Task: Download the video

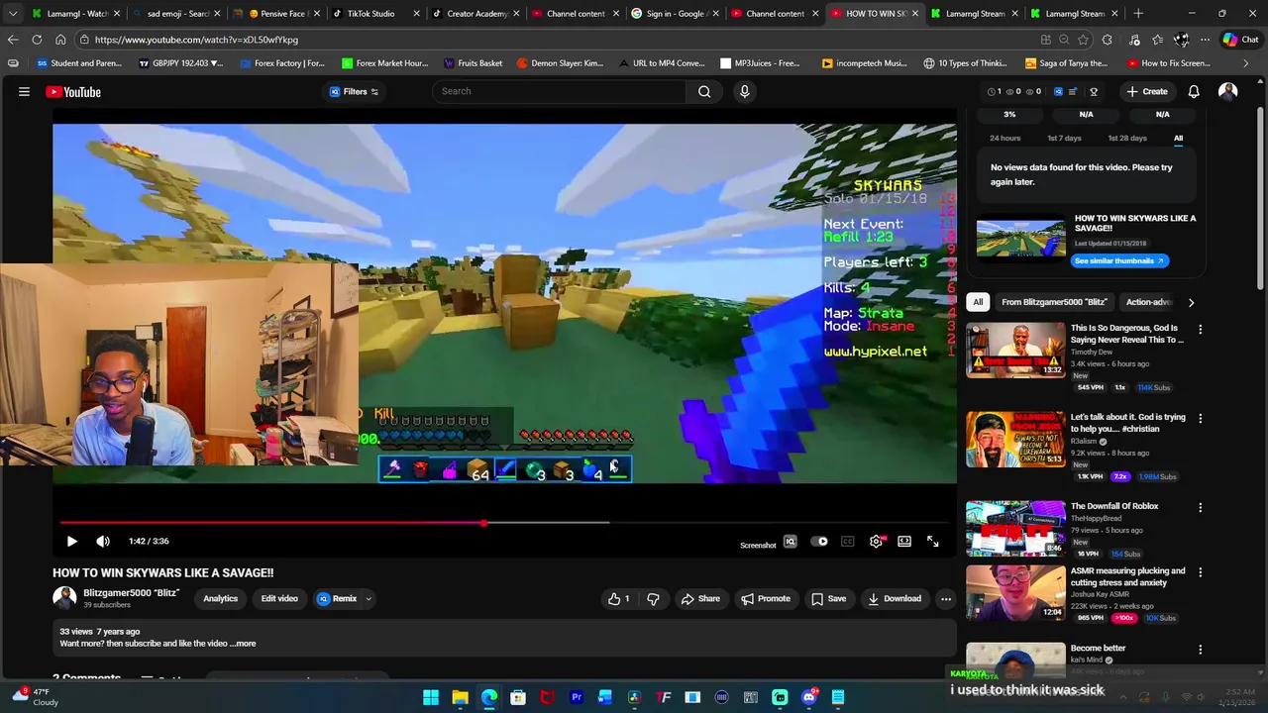Action: point(895,598)
